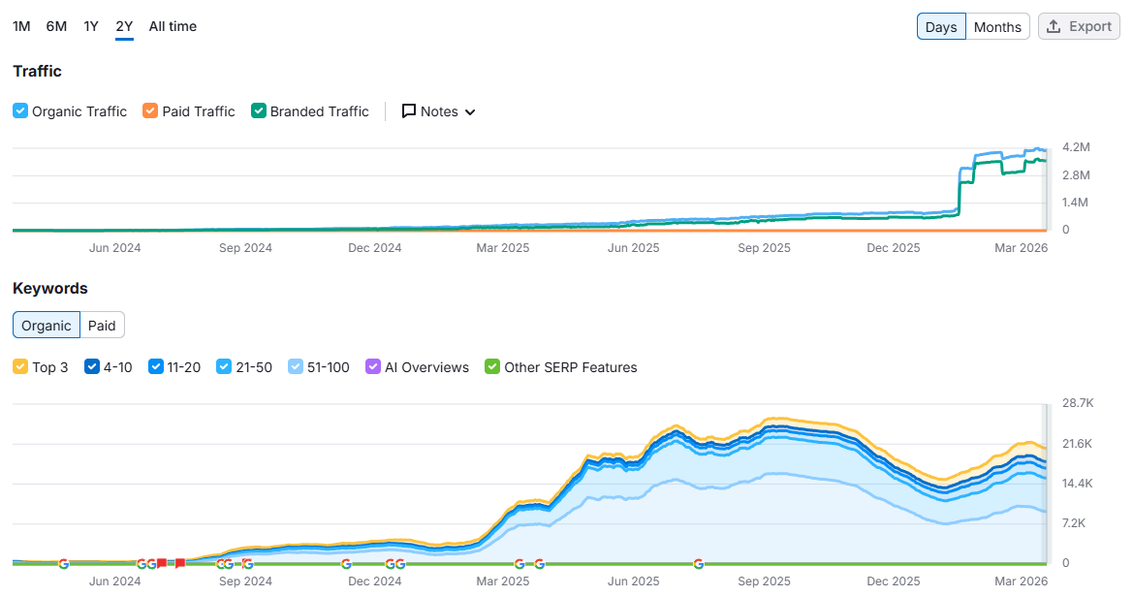Uncheck the Paid Traffic checkbox

150,110
